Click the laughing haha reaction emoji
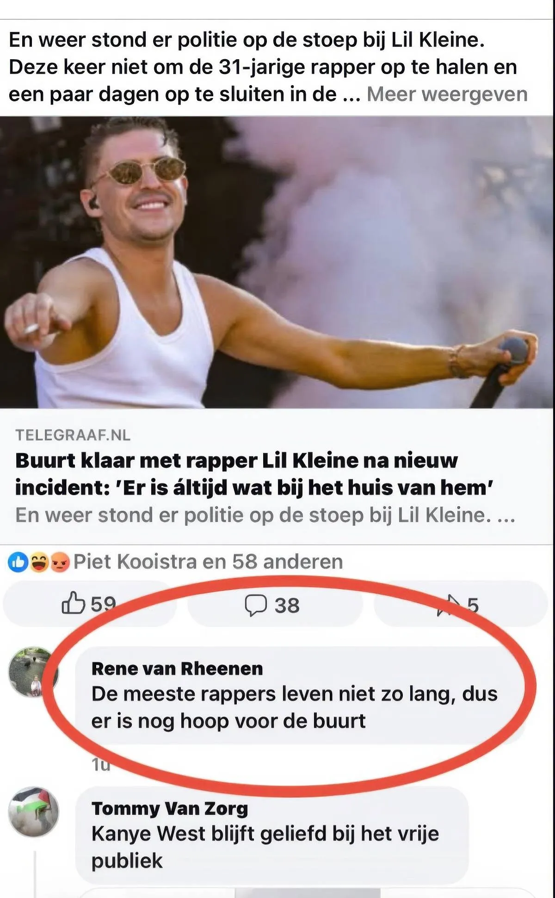The height and width of the screenshot is (898, 555). tap(39, 563)
